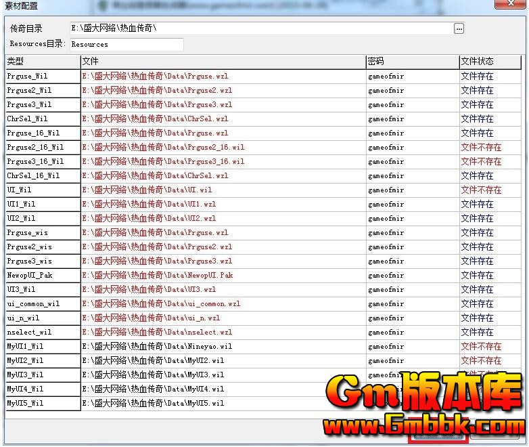Select the MyUI5_Wil type cell
The width and height of the screenshot is (529, 447).
[43, 404]
